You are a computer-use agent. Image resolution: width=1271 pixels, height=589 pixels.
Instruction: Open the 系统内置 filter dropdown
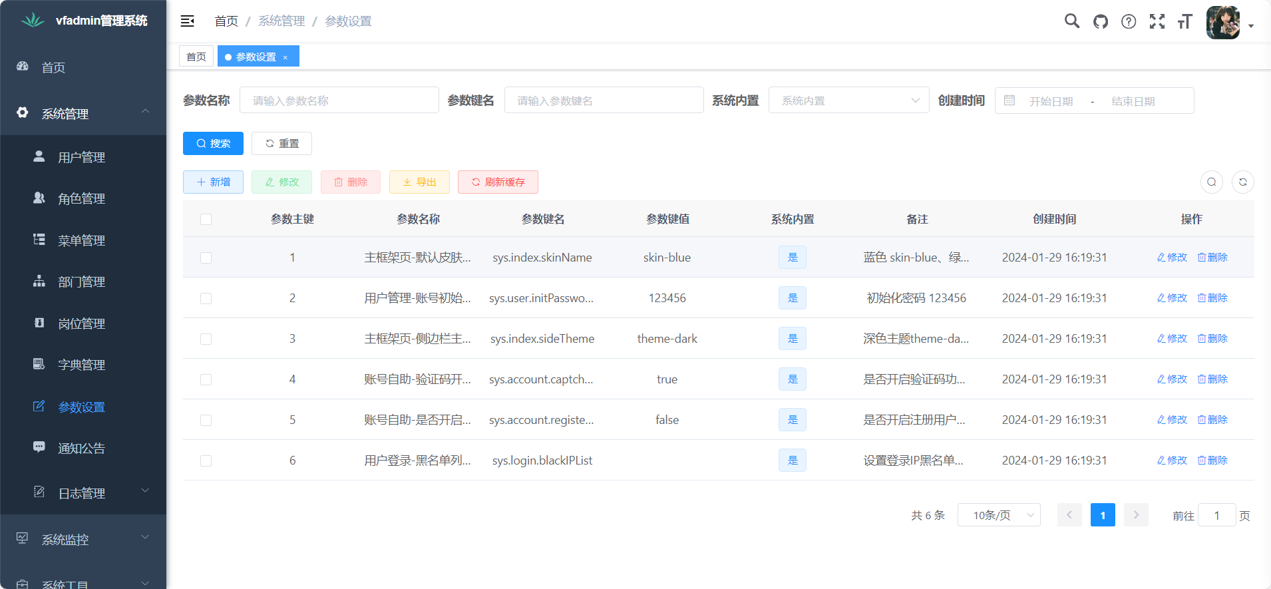click(848, 100)
